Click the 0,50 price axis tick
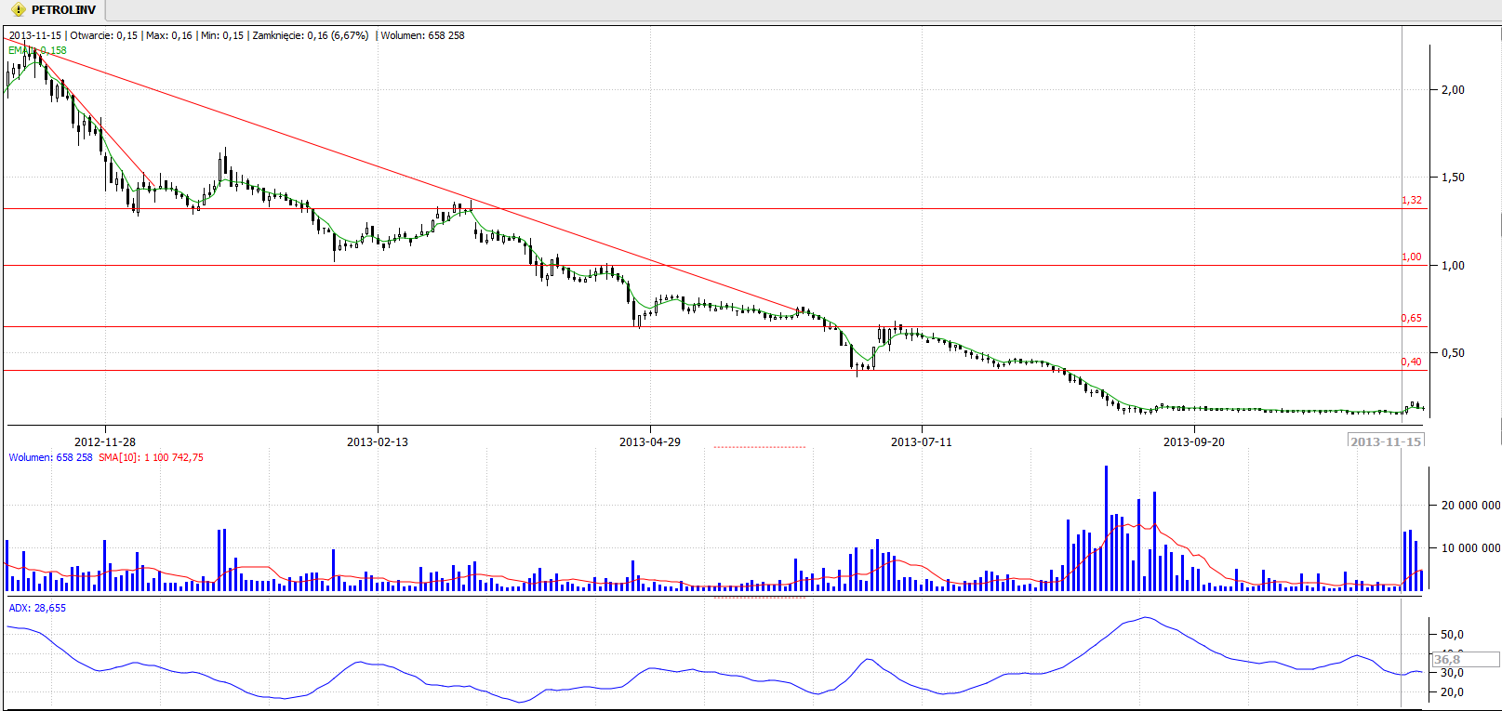Image resolution: width=1502 pixels, height=711 pixels. [x=1453, y=352]
